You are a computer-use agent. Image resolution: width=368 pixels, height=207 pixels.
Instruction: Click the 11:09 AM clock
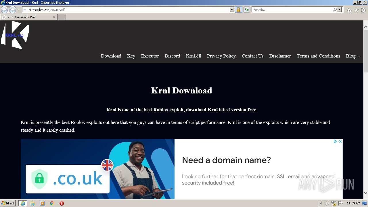pos(353,203)
